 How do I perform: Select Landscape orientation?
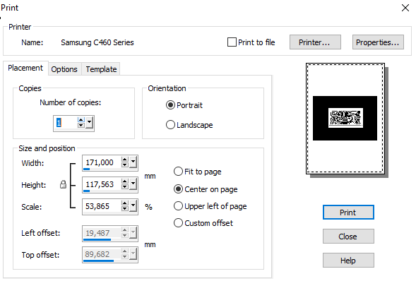170,125
